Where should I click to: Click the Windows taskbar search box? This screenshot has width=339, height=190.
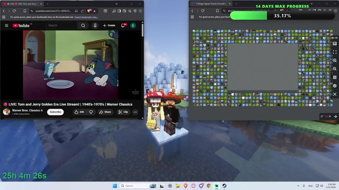[138, 186]
